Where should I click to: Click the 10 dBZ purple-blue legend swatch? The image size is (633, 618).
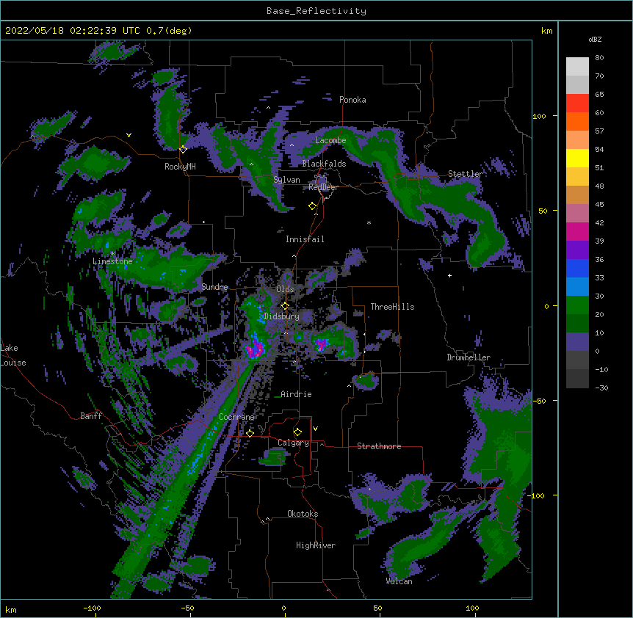coord(577,342)
